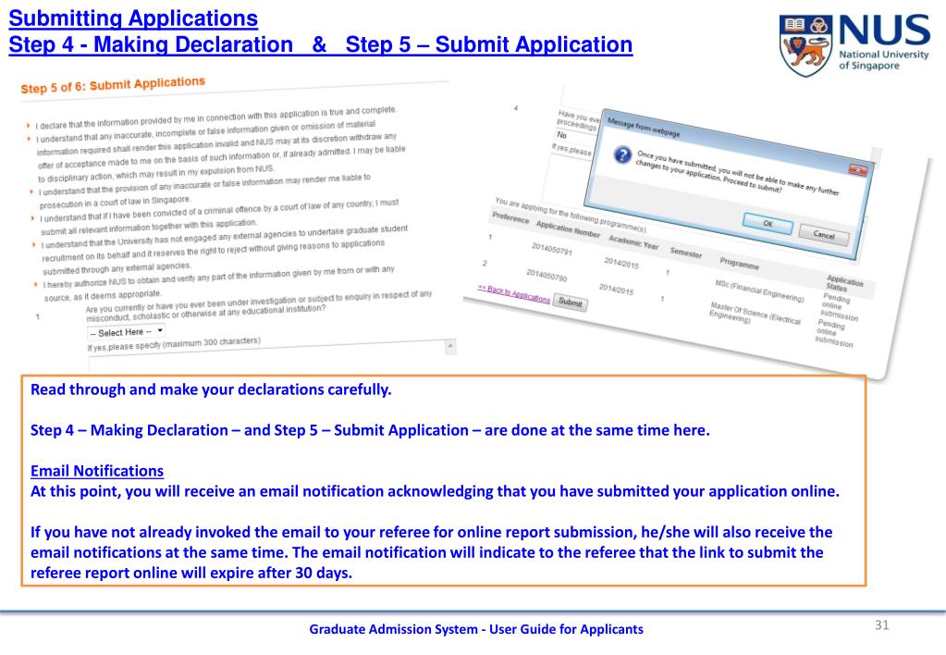Click the "Graduate Admission System - User Guide" footer text
946x655 pixels.
(476, 629)
